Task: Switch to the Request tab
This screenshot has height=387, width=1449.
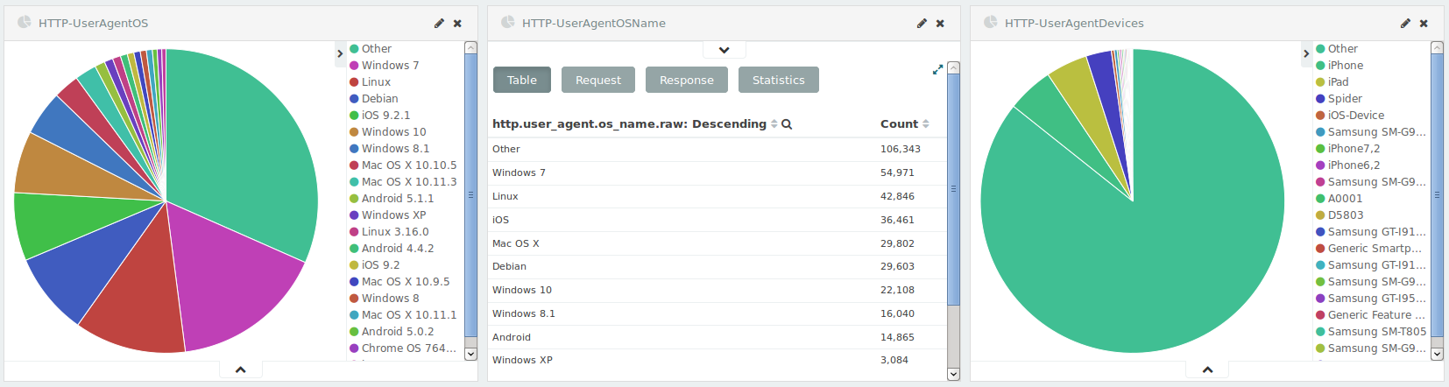Action: 598,80
